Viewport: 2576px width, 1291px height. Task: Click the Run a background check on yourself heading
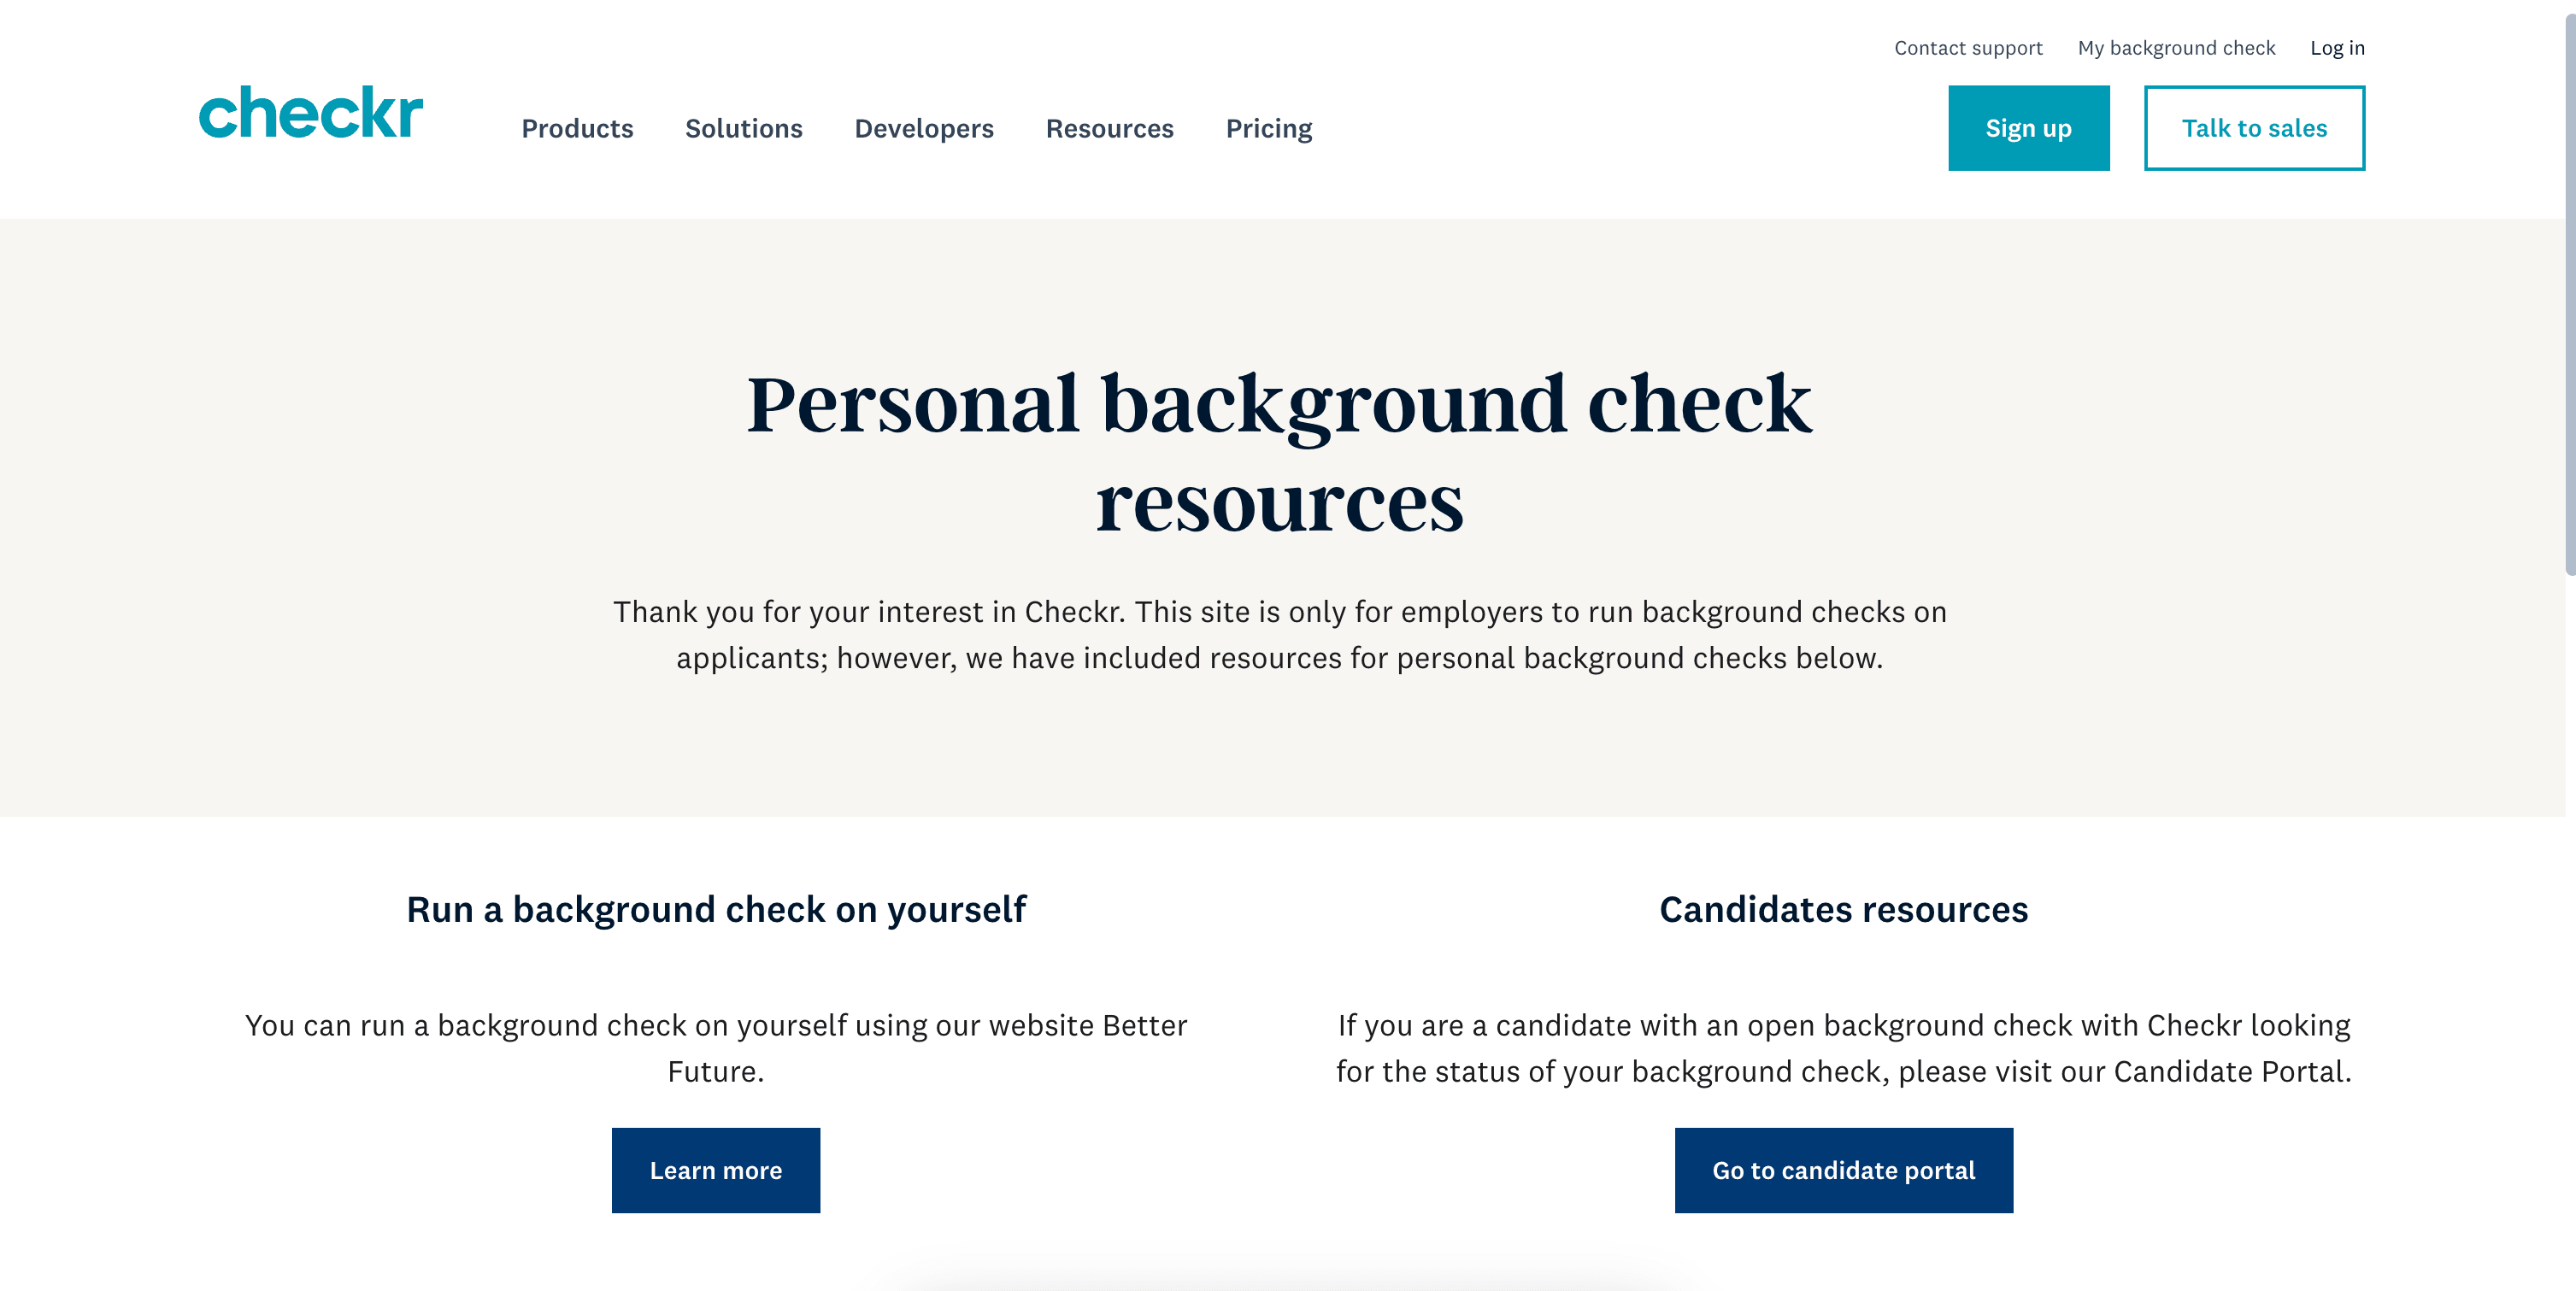point(716,909)
